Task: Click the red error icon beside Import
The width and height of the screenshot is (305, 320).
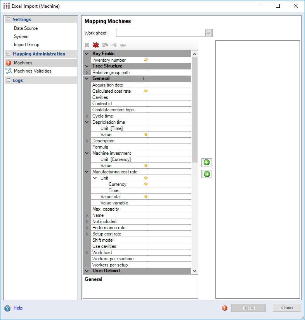Action: [x=225, y=308]
